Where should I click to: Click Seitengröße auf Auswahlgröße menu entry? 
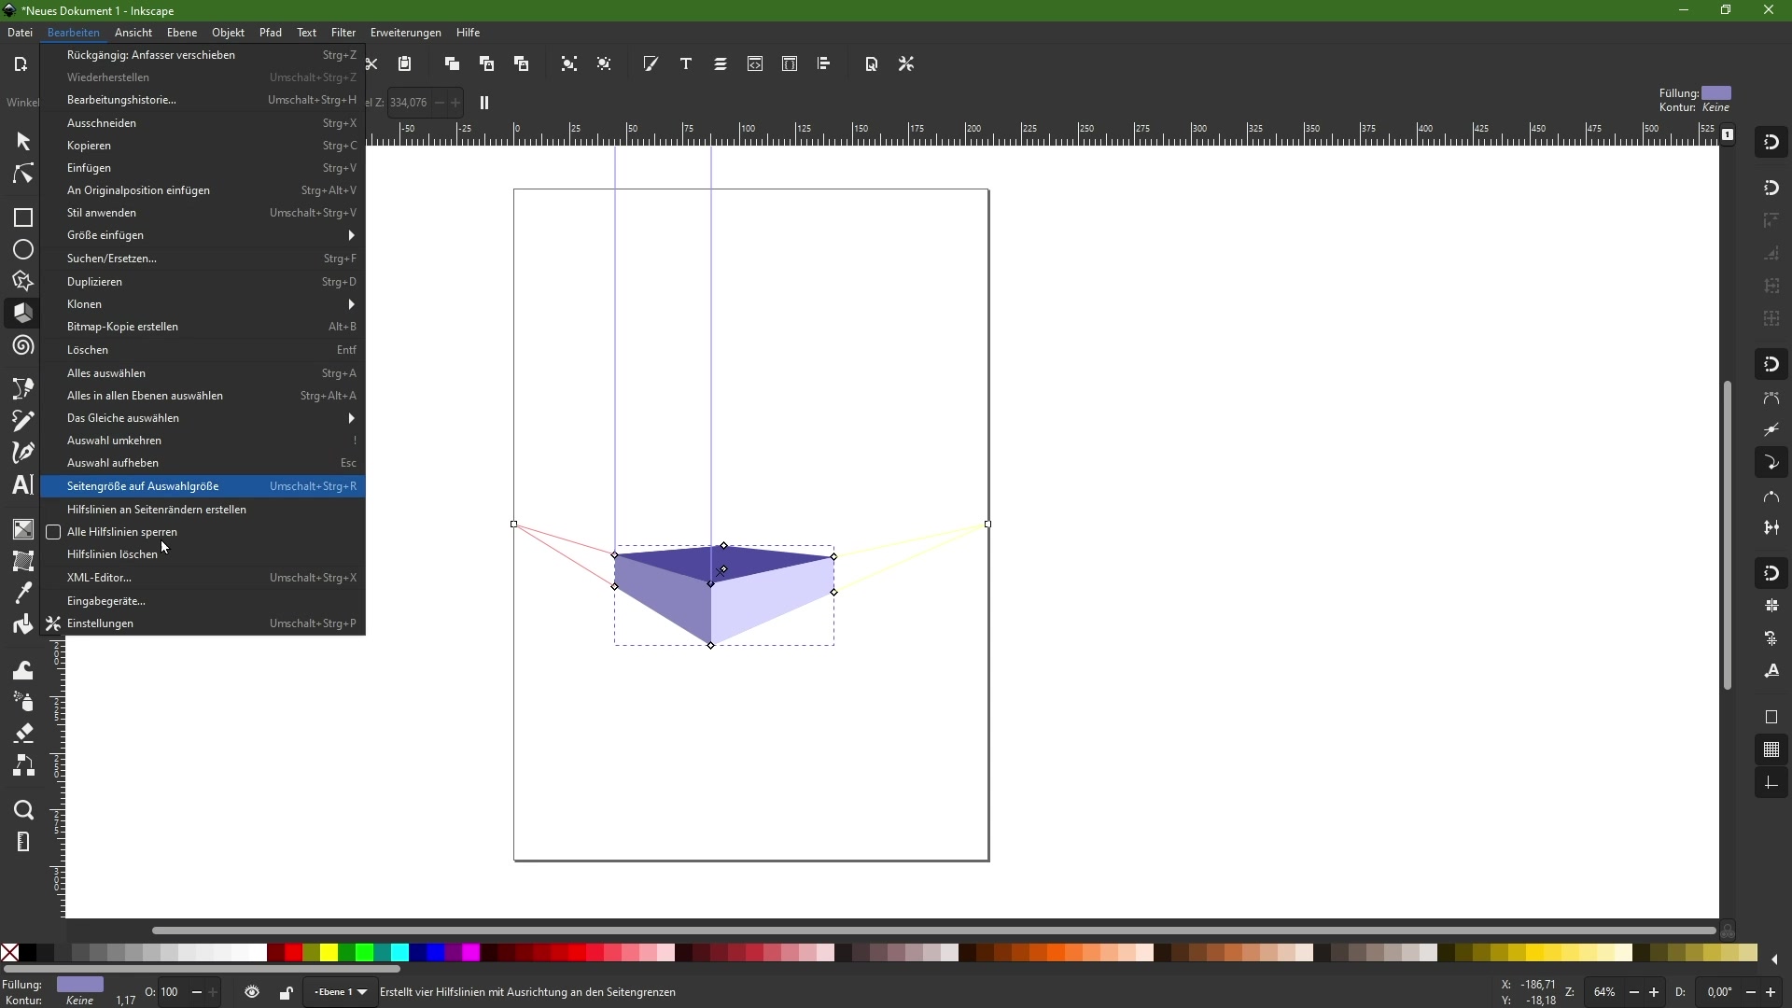(x=143, y=486)
